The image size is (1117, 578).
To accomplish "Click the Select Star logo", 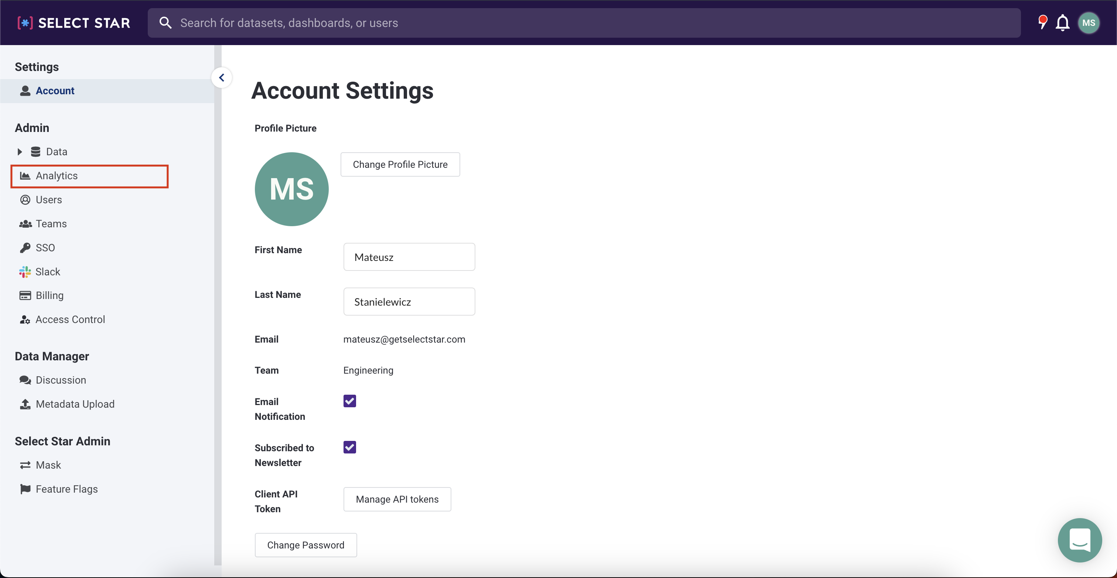I will tap(73, 23).
